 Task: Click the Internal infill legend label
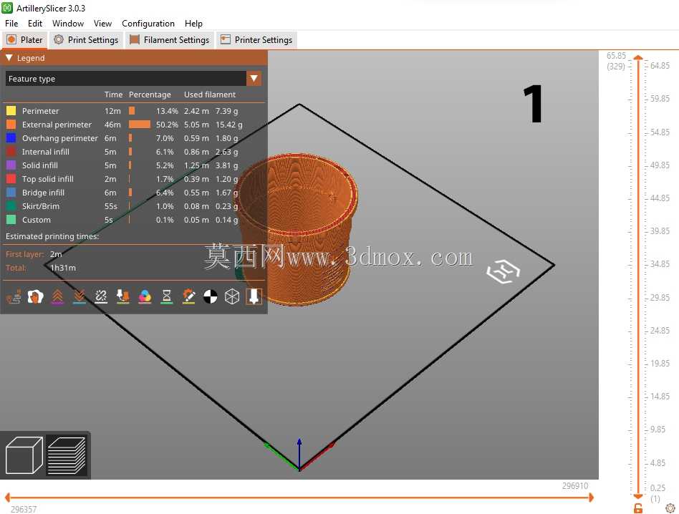pos(45,152)
